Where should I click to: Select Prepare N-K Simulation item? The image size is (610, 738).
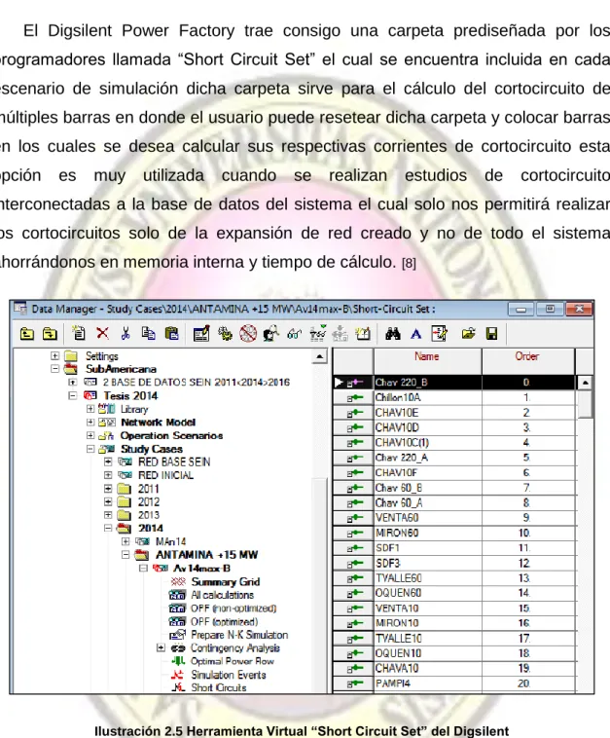[x=239, y=635]
